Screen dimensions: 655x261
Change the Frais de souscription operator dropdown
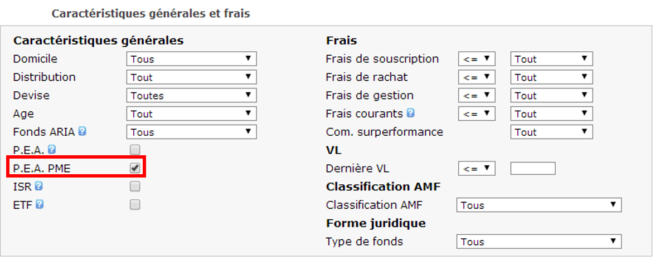[x=477, y=59]
